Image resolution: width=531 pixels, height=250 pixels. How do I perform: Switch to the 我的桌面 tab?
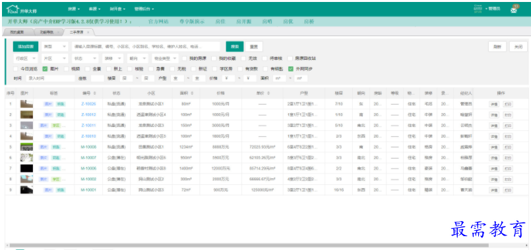(18, 32)
